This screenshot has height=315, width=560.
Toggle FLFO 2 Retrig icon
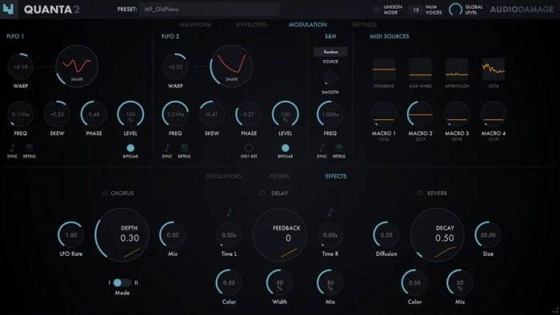click(x=184, y=148)
